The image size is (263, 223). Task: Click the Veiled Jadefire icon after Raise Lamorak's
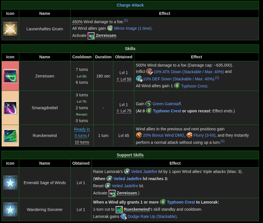tap(127, 172)
